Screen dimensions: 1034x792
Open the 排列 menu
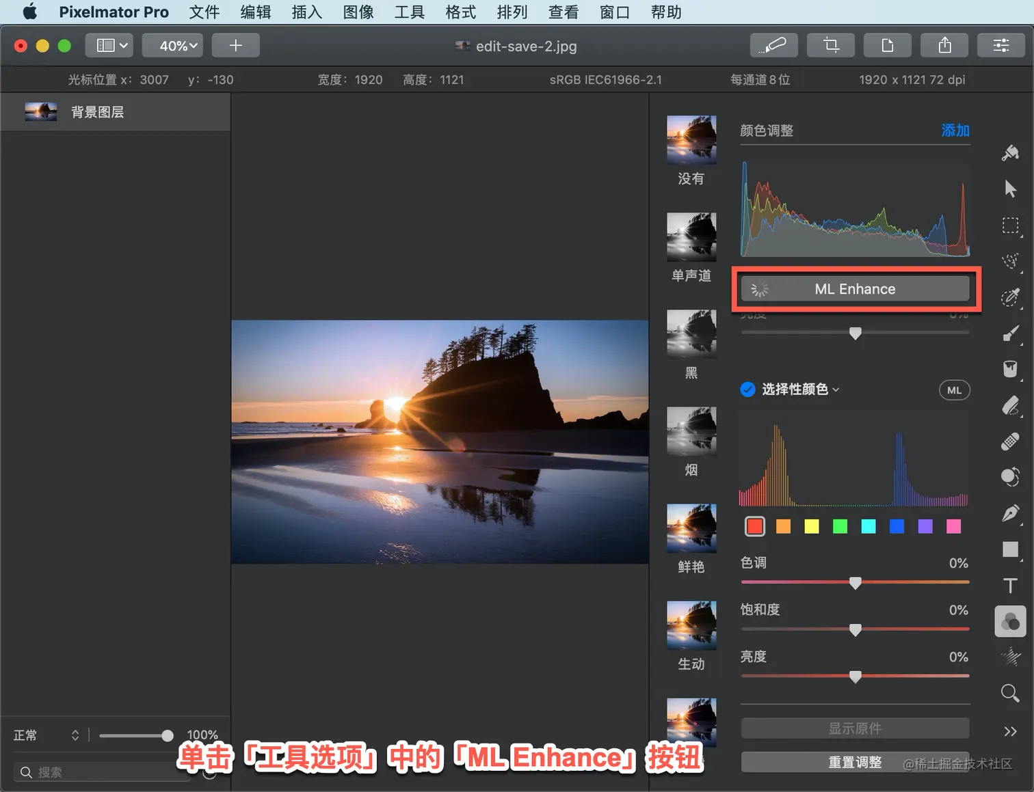512,12
